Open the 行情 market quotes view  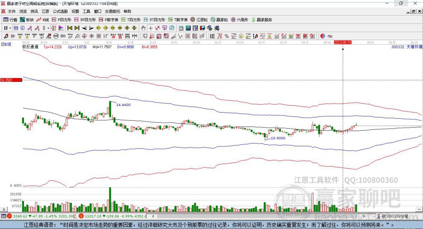click(10, 20)
